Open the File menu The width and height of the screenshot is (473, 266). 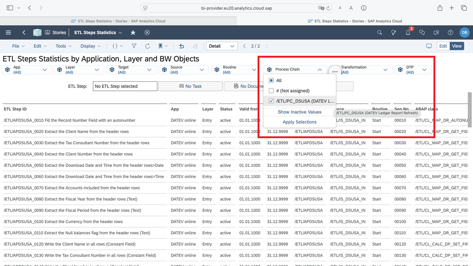point(18,46)
